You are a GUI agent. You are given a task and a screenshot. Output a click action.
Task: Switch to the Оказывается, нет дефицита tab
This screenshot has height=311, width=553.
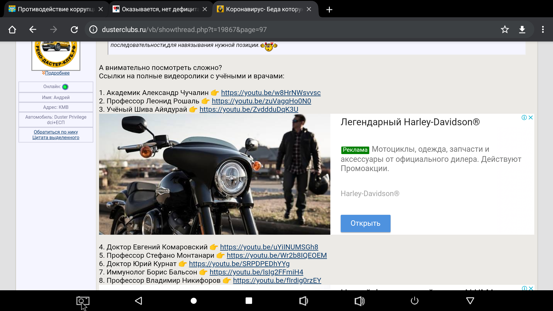[x=156, y=9]
